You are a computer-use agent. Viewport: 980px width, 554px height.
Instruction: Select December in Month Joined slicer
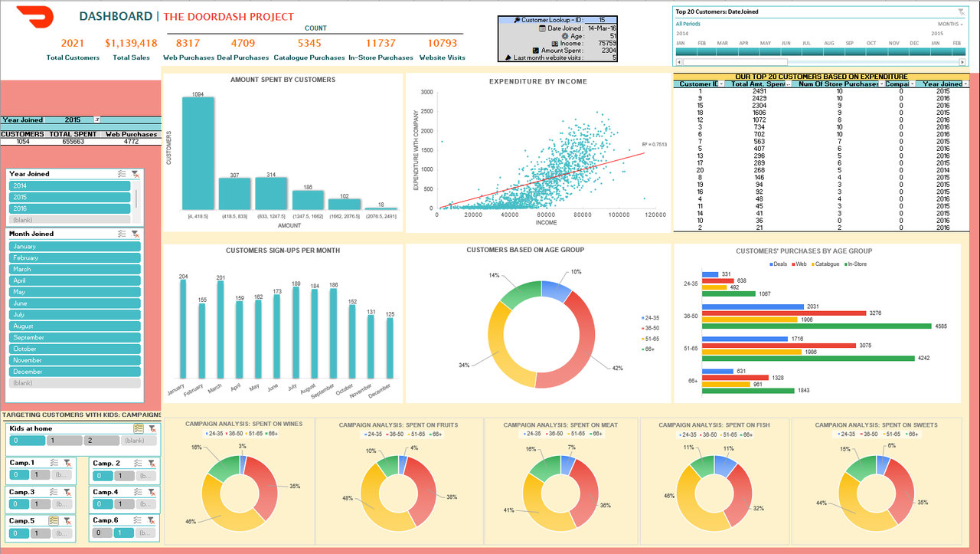(75, 372)
